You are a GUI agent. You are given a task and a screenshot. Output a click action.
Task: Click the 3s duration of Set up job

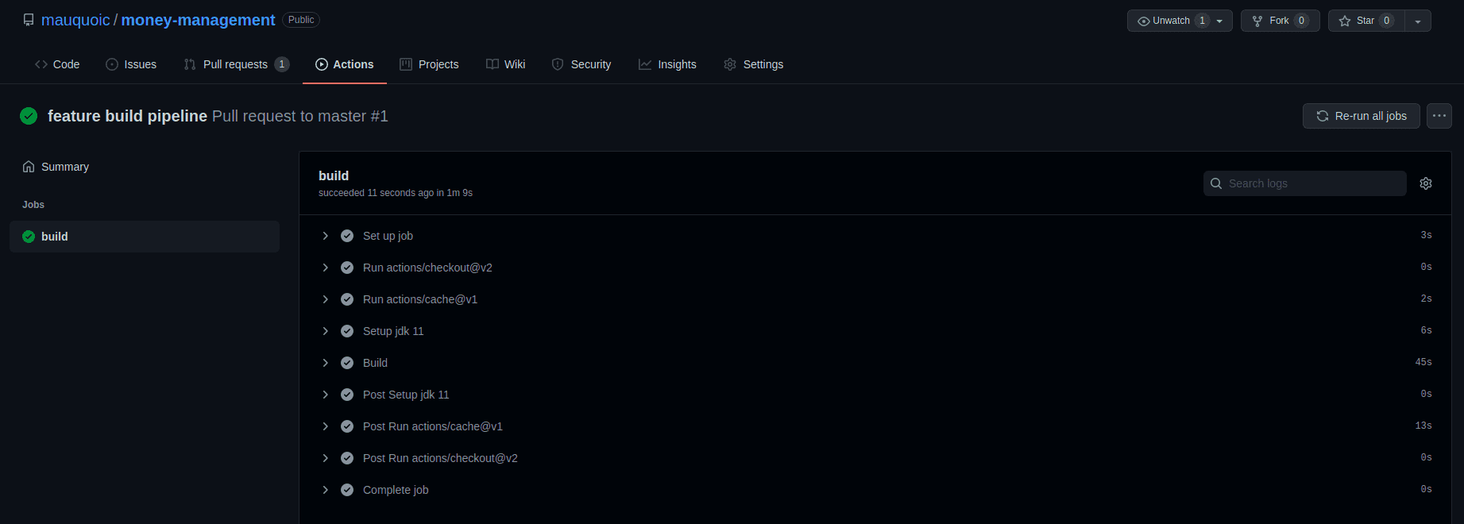[1427, 235]
